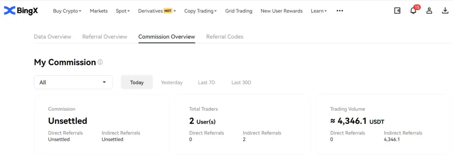453x165 pixels.
Task: Select the Last 7D range
Action: pyautogui.click(x=207, y=82)
